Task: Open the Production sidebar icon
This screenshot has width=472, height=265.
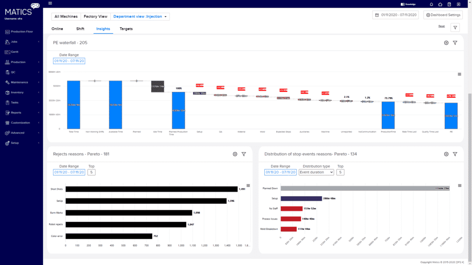Action: [x=7, y=62]
